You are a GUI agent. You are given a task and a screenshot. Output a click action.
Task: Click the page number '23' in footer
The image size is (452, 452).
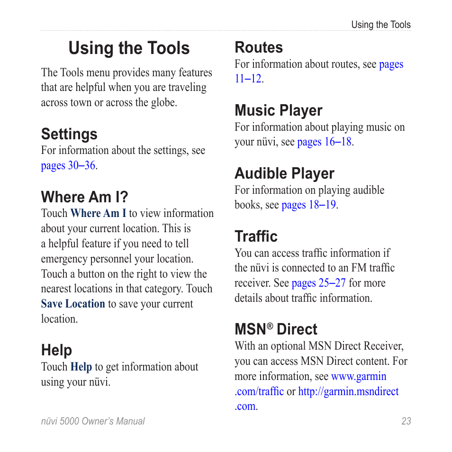(x=406, y=421)
